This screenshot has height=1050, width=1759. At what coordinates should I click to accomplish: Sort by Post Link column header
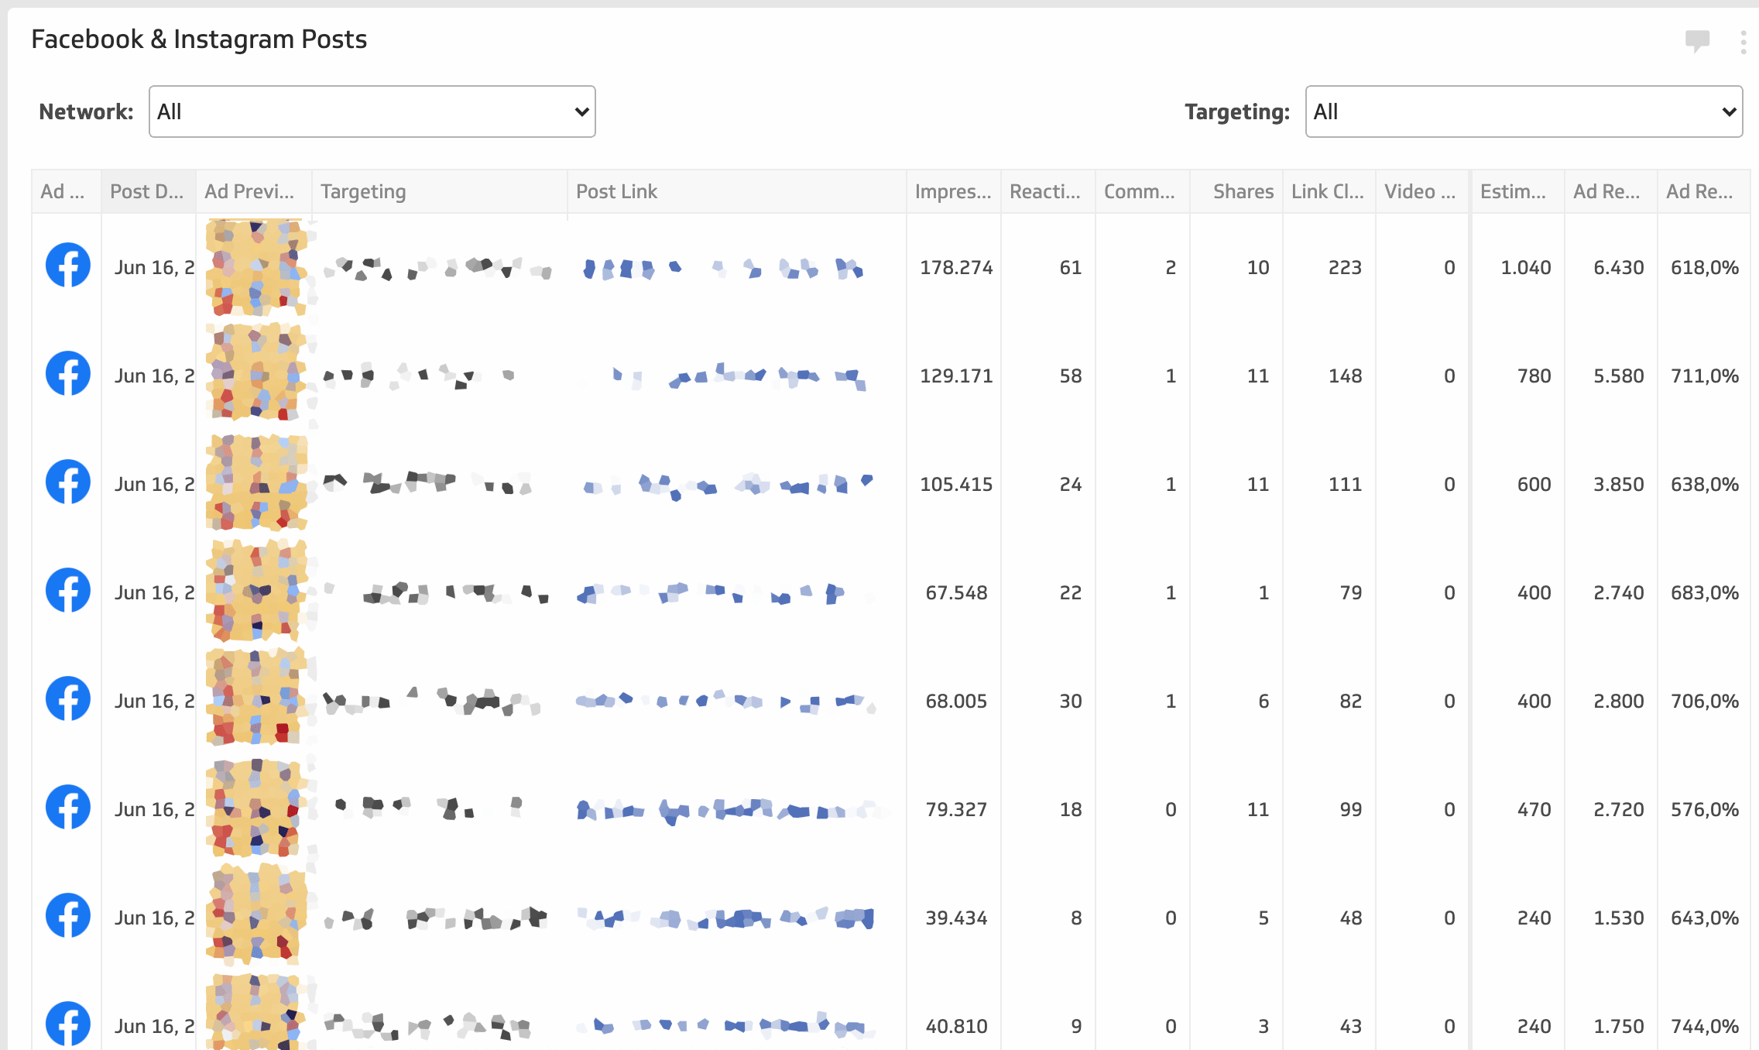(616, 191)
